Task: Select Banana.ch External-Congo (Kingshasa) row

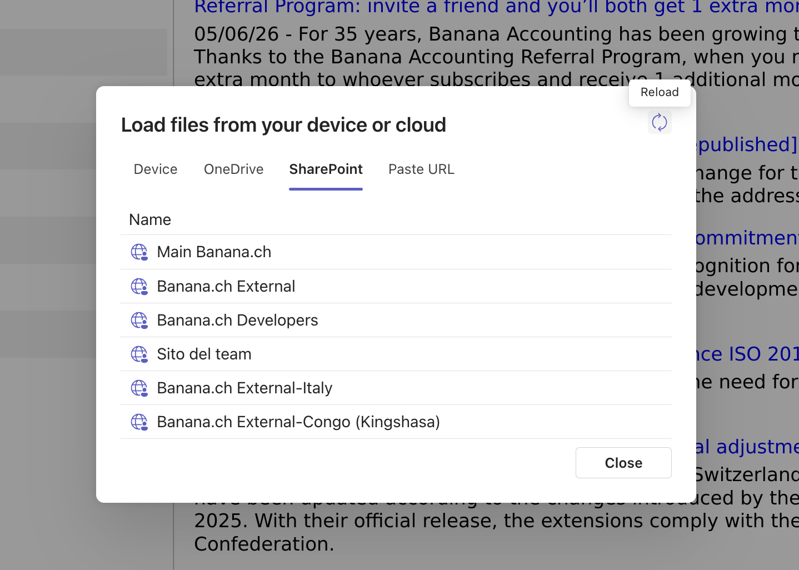Action: tap(396, 422)
